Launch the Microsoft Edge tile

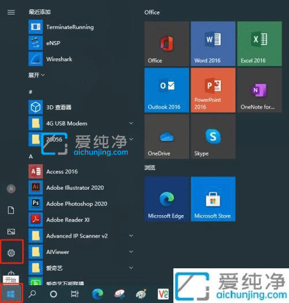[166, 199]
